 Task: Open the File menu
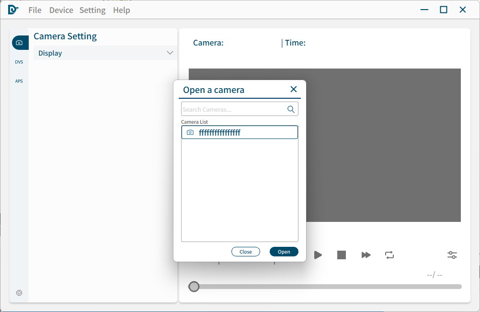[35, 10]
